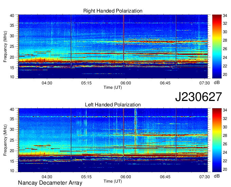231x187 pixels.
Task: Click the dB unit label beside the Right Handed colorbar
Action: click(x=217, y=83)
